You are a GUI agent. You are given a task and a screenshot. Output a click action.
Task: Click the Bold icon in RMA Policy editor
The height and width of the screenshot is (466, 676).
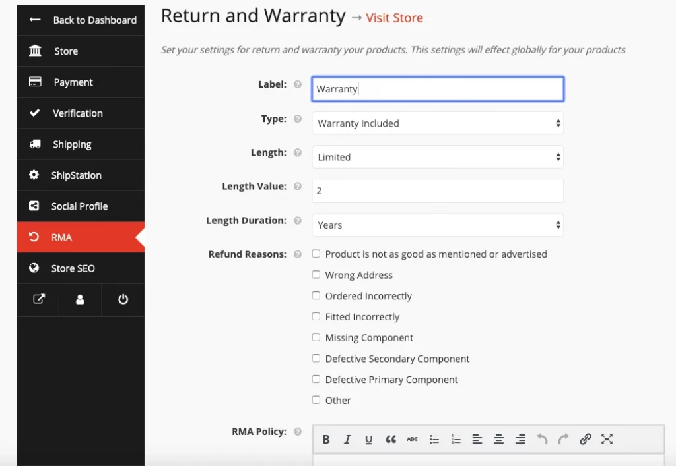coord(326,440)
